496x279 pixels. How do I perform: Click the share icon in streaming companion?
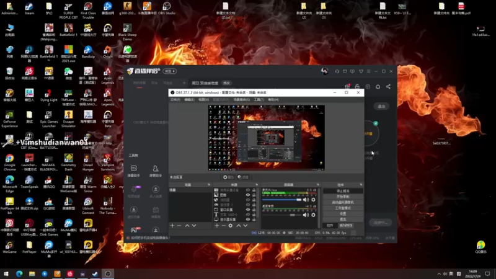point(388,87)
